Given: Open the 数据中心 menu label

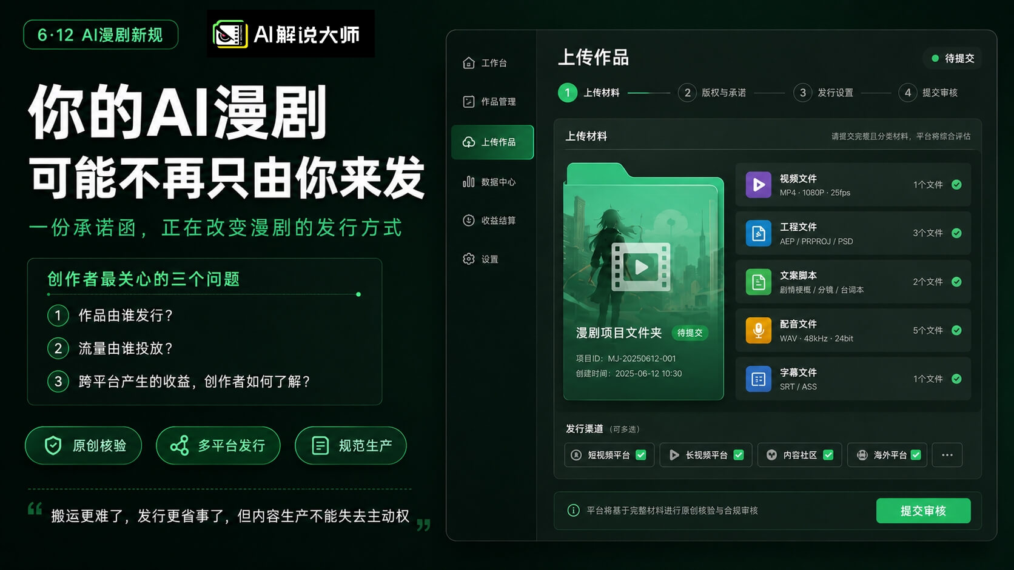Looking at the screenshot, I should [499, 182].
